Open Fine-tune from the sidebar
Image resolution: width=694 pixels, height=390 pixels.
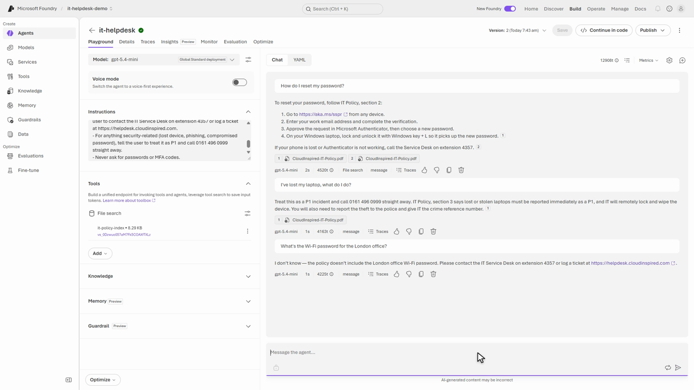pos(39,170)
